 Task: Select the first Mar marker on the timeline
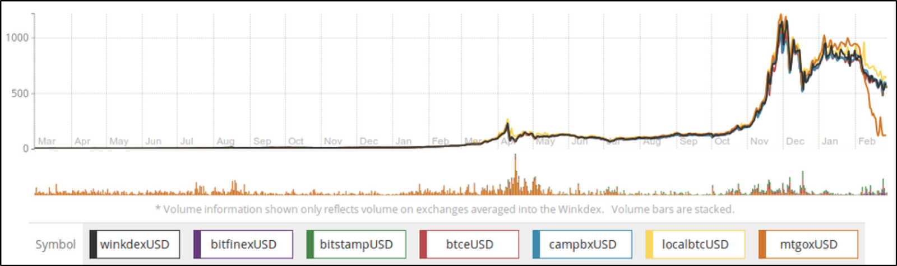point(47,141)
